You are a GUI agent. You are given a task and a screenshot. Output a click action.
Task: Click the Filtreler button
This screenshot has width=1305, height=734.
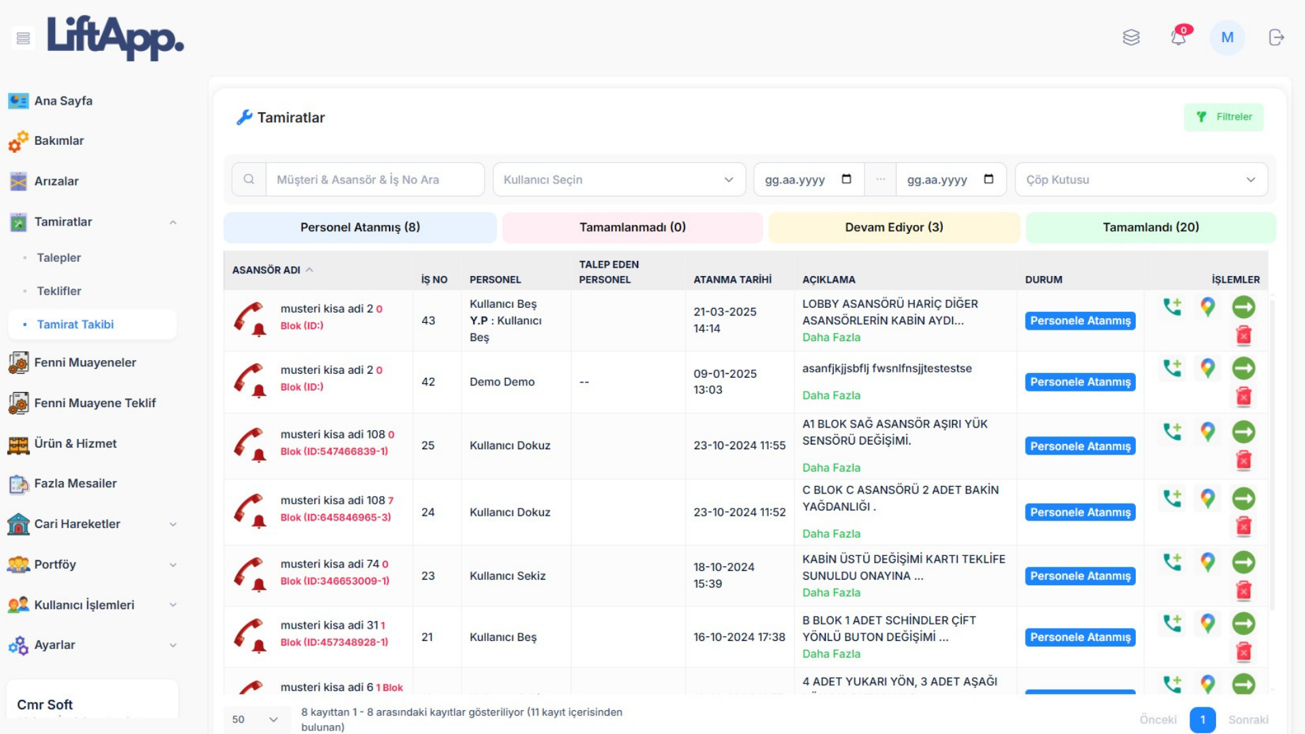[x=1223, y=117]
